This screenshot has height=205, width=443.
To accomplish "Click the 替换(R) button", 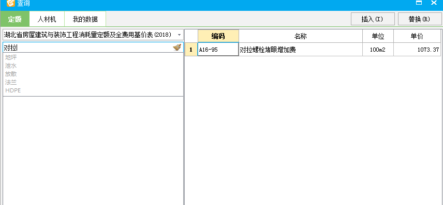I will [419, 19].
